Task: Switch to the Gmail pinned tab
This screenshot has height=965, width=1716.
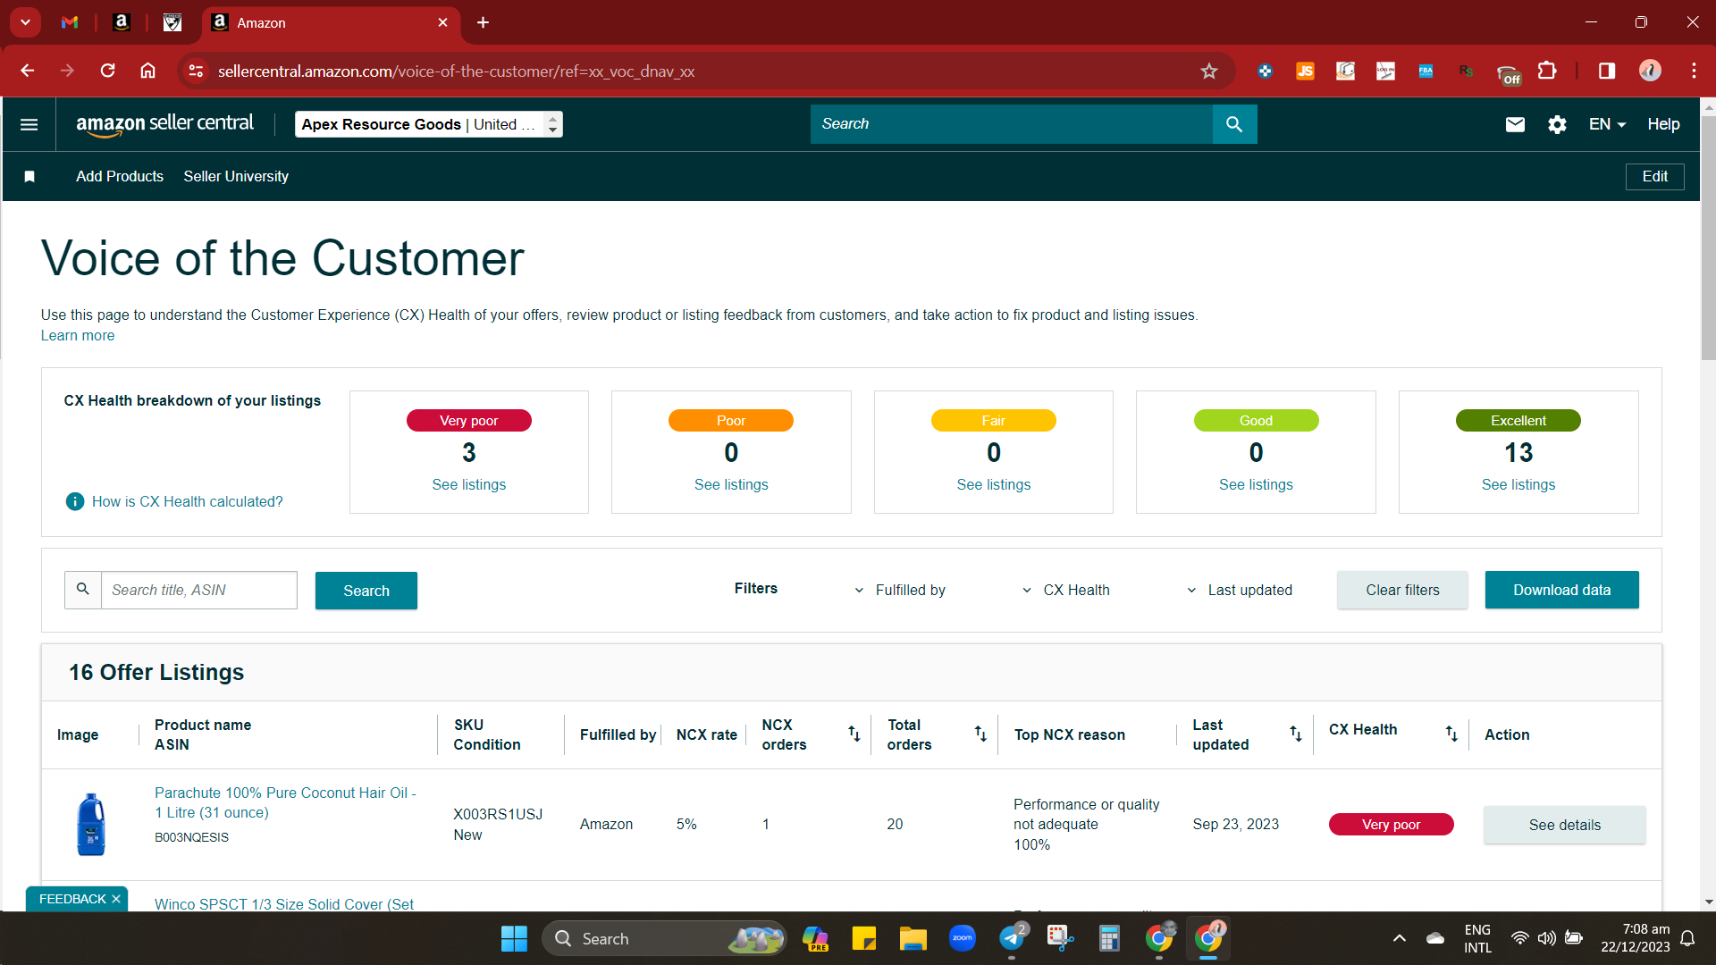Action: click(70, 22)
